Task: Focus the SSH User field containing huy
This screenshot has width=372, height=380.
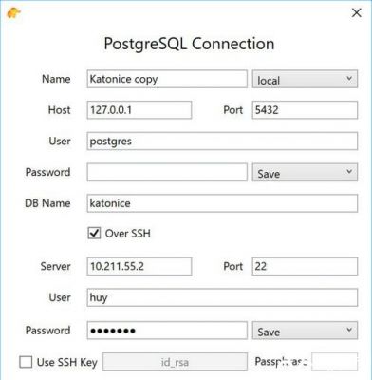Action: (222, 297)
